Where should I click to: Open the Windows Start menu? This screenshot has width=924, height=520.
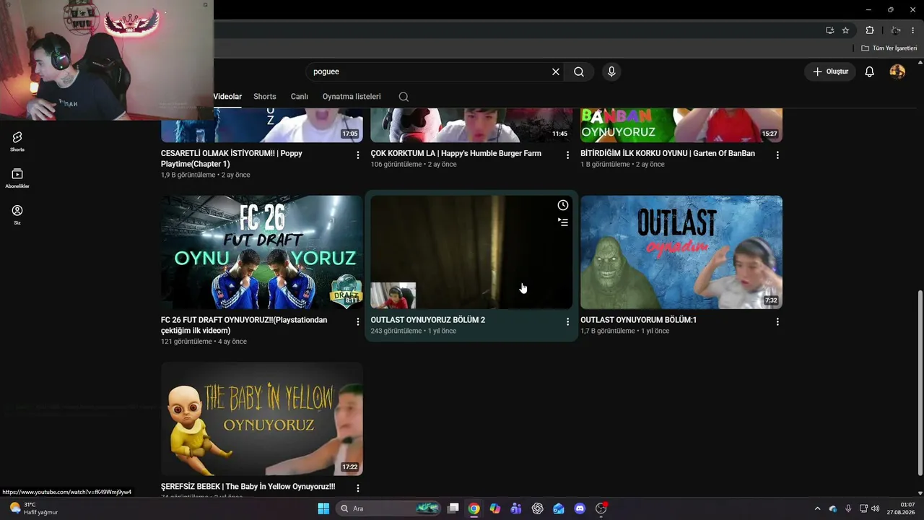(x=323, y=508)
